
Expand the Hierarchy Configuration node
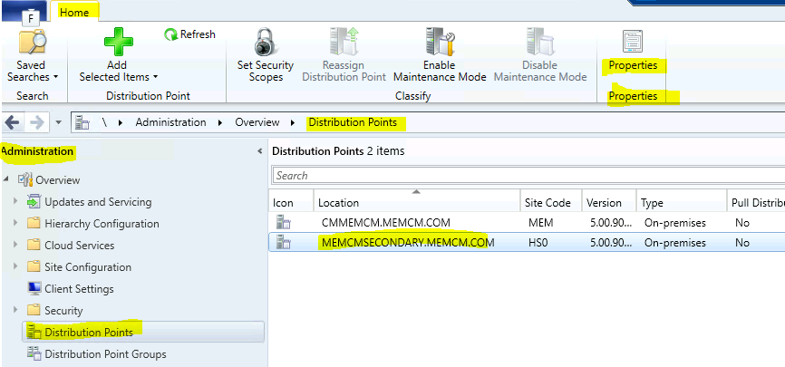tap(15, 223)
